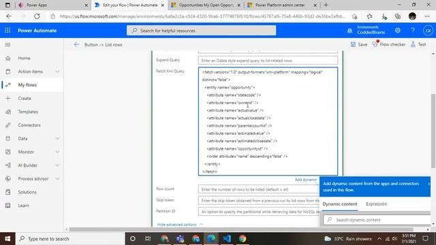Viewport: 436px width, 245px height.
Task: Open Action items in the sidebar
Action: point(30,71)
